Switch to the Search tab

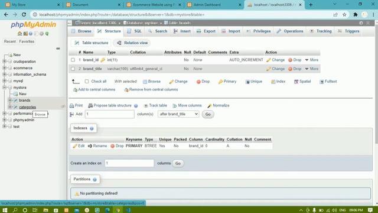point(158,31)
